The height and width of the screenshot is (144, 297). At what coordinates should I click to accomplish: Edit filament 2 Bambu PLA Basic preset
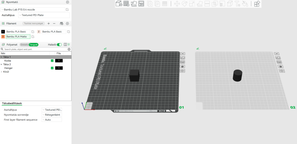[x=69, y=31]
